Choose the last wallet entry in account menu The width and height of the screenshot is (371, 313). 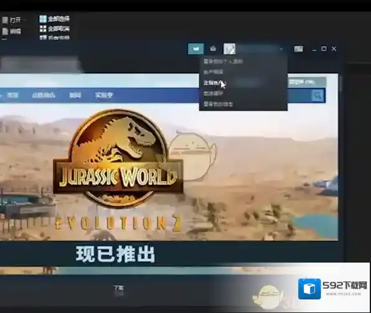pyautogui.click(x=218, y=104)
